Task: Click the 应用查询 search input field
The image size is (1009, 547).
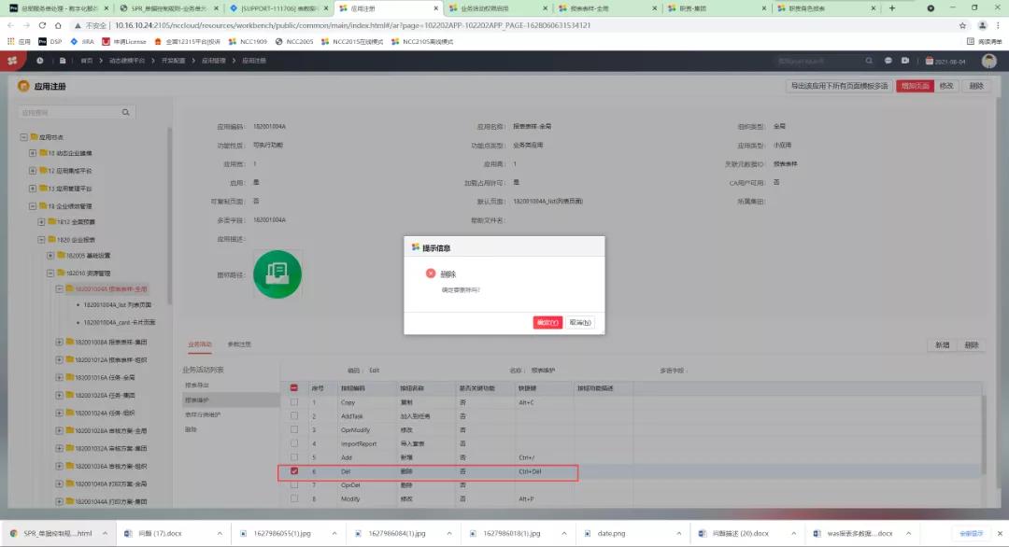Action: coord(65,109)
